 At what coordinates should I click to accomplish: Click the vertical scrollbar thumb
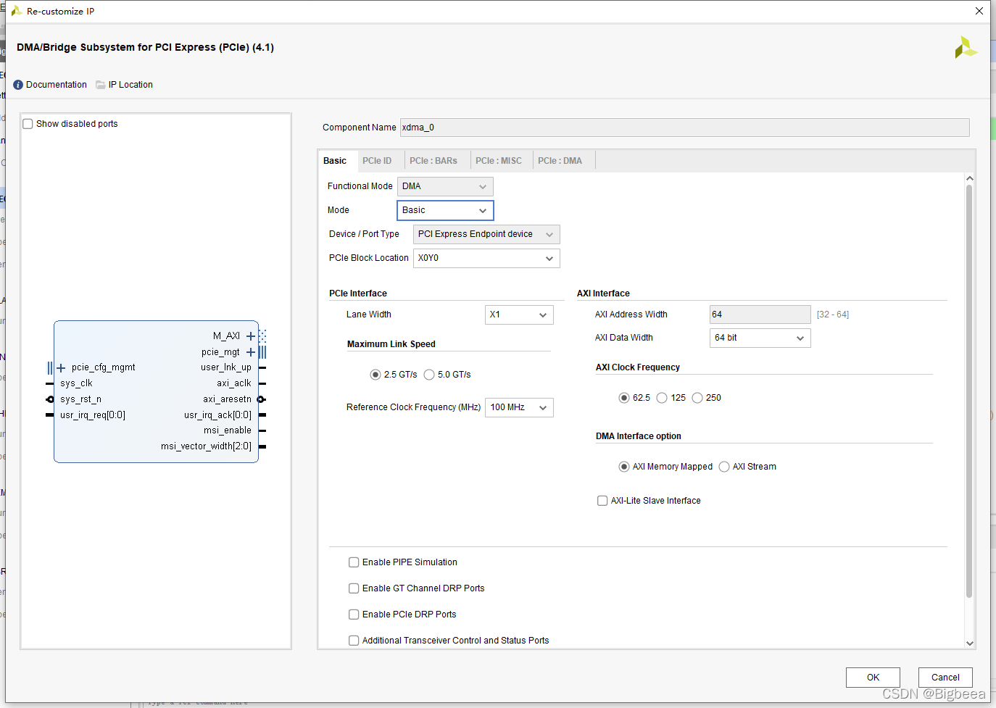[969, 391]
